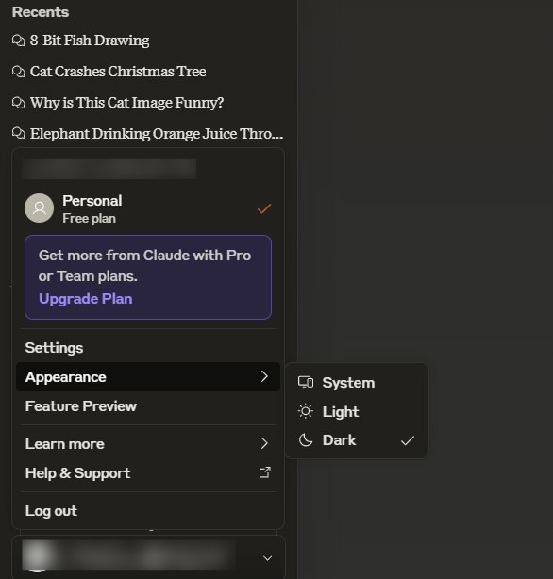
Task: Expand the Appearance submenu chevron
Action: [x=264, y=376]
